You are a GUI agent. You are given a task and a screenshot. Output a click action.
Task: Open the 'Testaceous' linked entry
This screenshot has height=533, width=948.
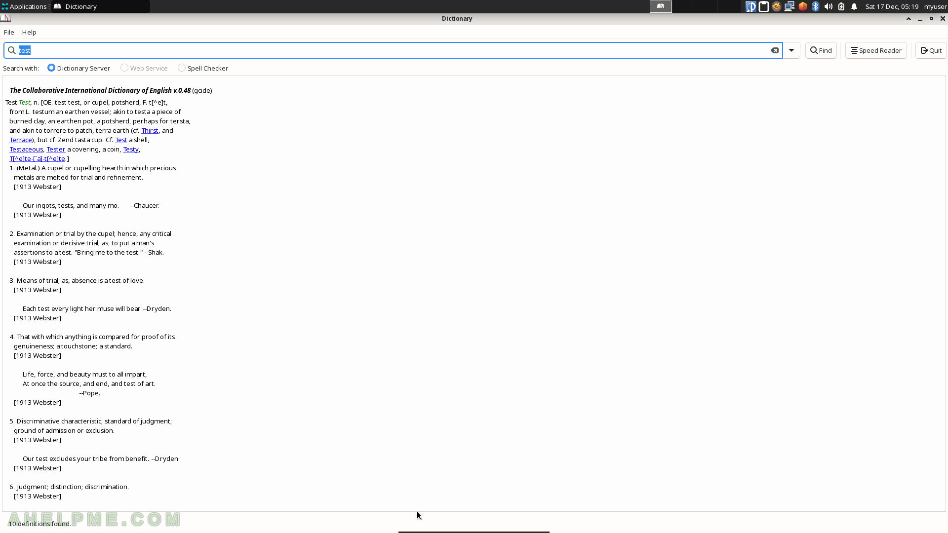[26, 150]
